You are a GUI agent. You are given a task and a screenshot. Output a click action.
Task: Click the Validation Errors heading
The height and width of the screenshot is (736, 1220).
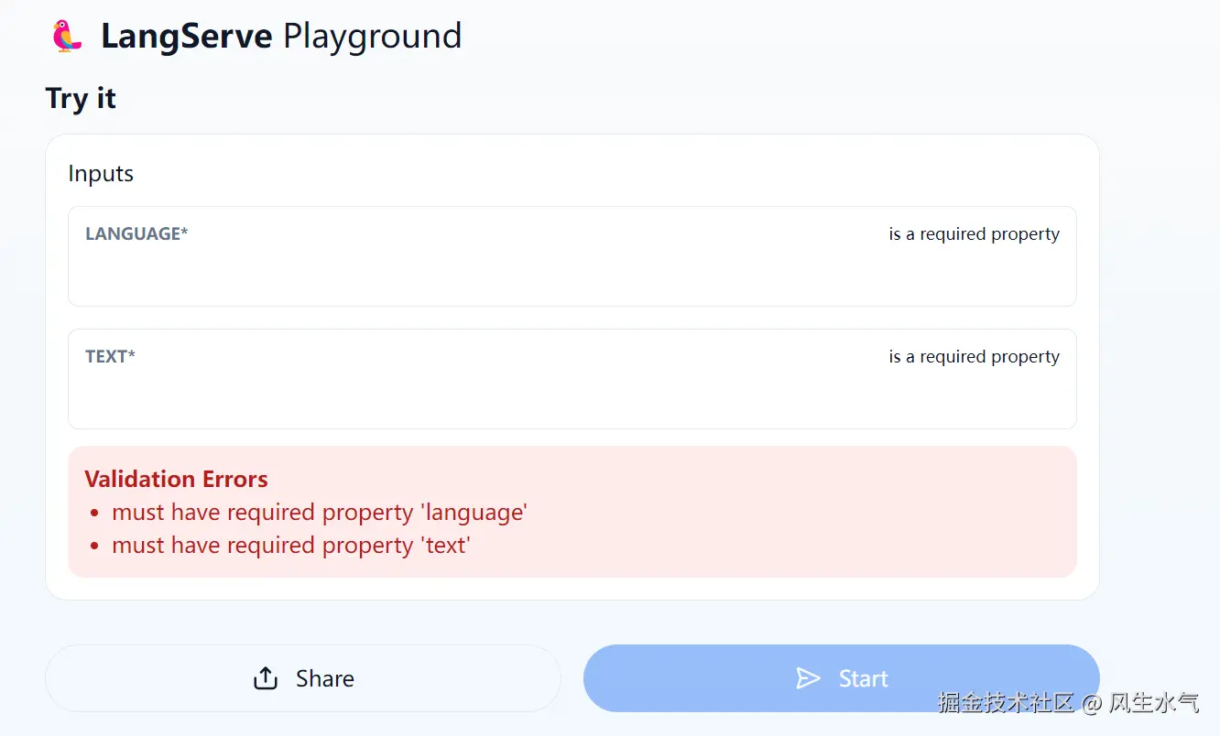coord(176,479)
